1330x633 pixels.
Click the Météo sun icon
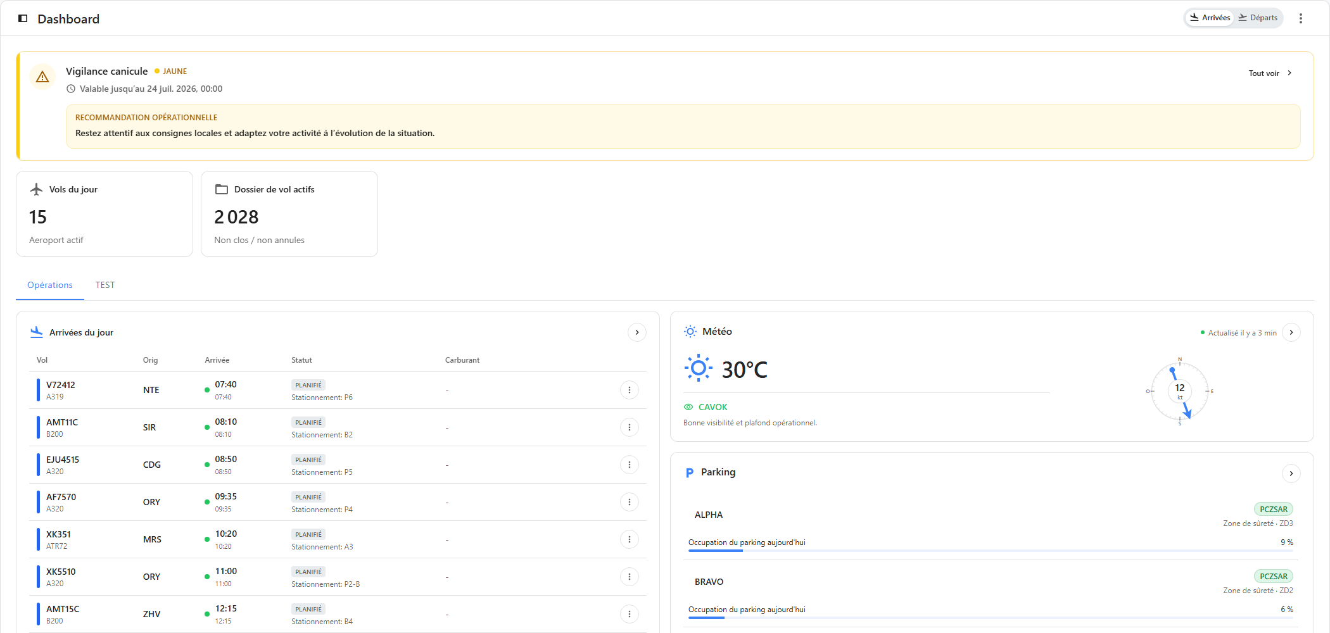pos(690,332)
